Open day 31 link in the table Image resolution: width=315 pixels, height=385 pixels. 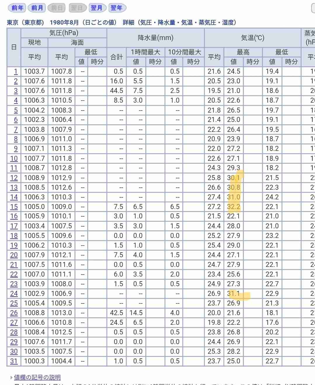click(x=14, y=361)
